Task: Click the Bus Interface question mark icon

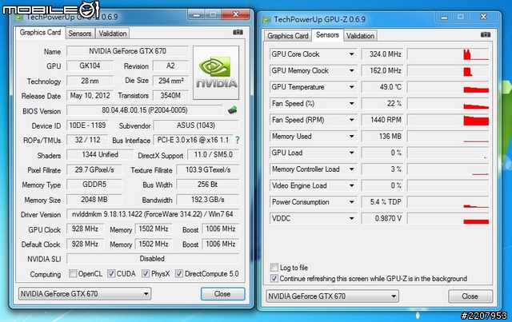Action: click(x=238, y=140)
